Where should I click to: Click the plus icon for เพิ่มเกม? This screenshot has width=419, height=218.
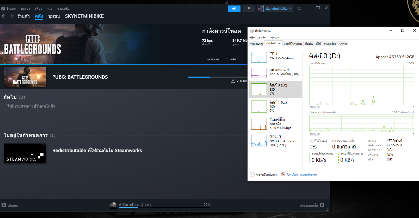tap(4, 205)
